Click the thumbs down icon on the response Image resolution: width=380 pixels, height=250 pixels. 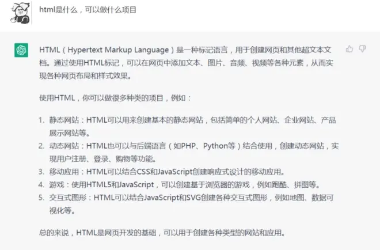[x=363, y=49]
